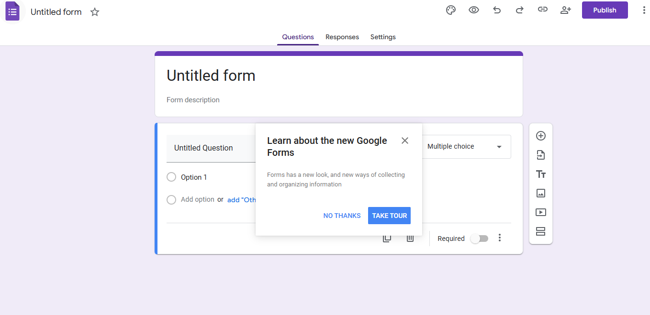Toggle the Required switch for the question

point(479,238)
